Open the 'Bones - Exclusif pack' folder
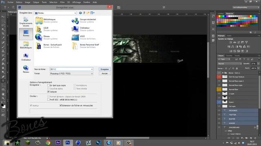Screen dimensions: 261x146 (49, 46)
